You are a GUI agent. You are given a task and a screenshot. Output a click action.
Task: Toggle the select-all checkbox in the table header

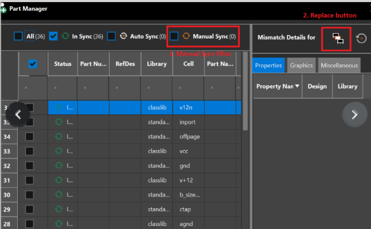point(33,64)
